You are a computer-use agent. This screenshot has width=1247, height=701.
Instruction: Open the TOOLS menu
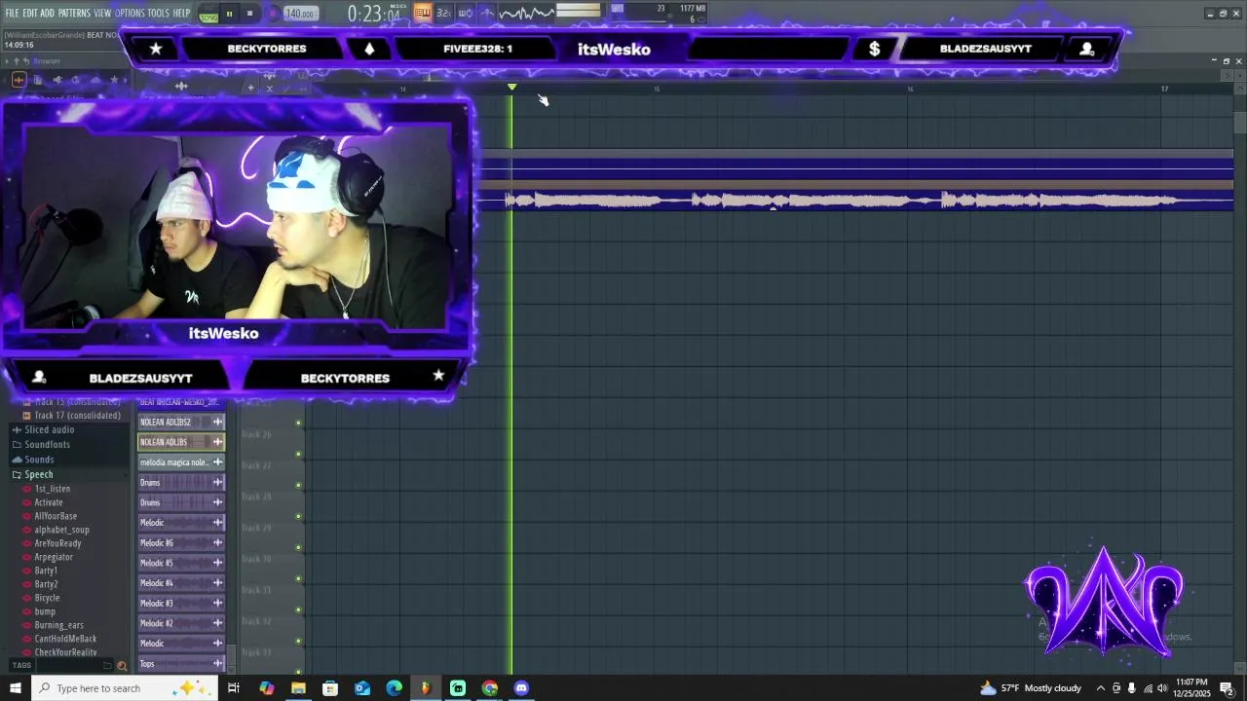coord(158,13)
